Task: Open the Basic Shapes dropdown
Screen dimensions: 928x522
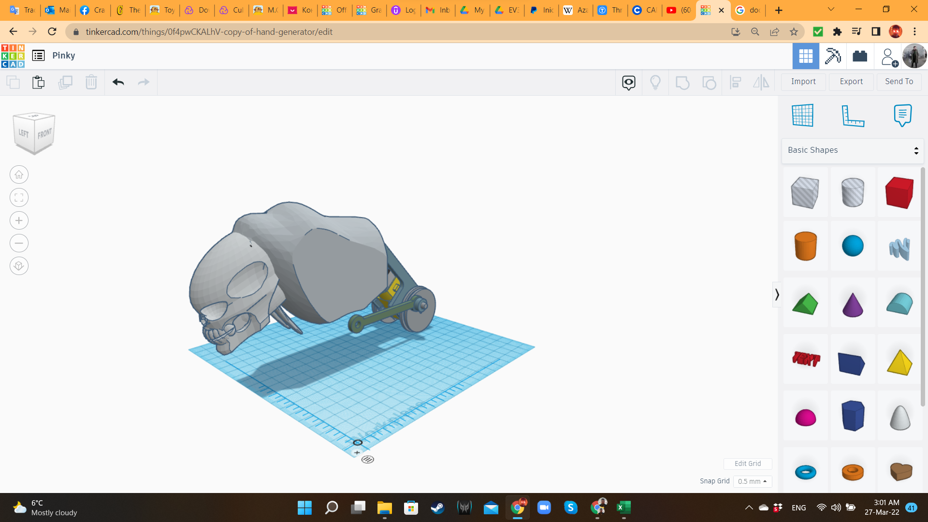Action: point(853,150)
